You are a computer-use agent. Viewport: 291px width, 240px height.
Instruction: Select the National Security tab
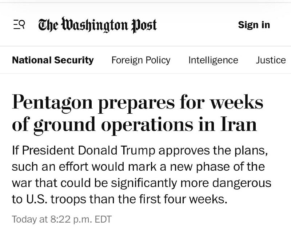point(53,60)
